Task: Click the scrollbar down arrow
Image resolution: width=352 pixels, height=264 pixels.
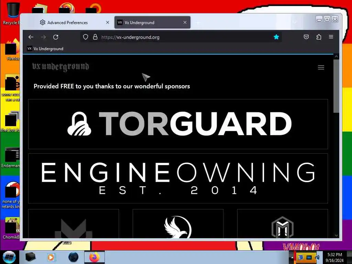Action: tap(336, 235)
